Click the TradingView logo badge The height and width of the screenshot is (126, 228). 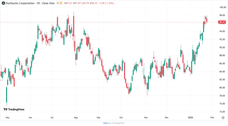point(14,109)
